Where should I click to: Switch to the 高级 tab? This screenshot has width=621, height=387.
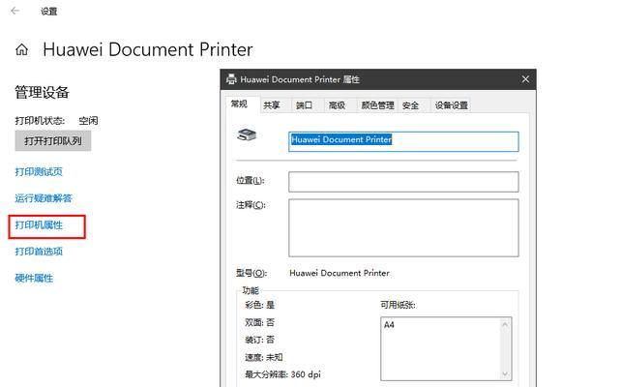[x=337, y=105]
